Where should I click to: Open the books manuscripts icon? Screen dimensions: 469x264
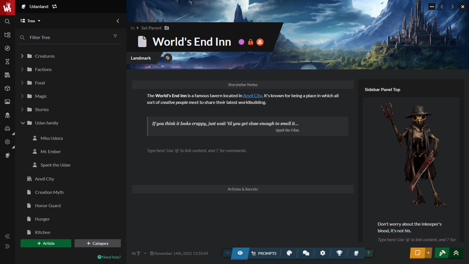point(8,75)
